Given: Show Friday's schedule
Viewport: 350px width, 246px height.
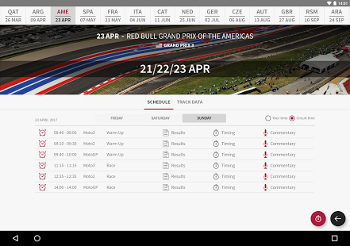Looking at the screenshot, I should pyautogui.click(x=117, y=118).
